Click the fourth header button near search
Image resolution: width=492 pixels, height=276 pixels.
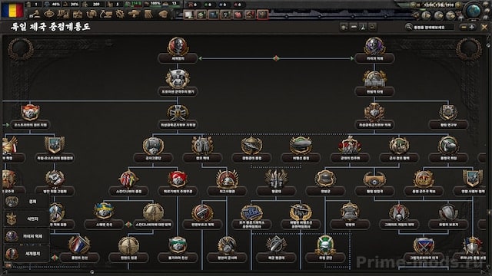point(372,28)
